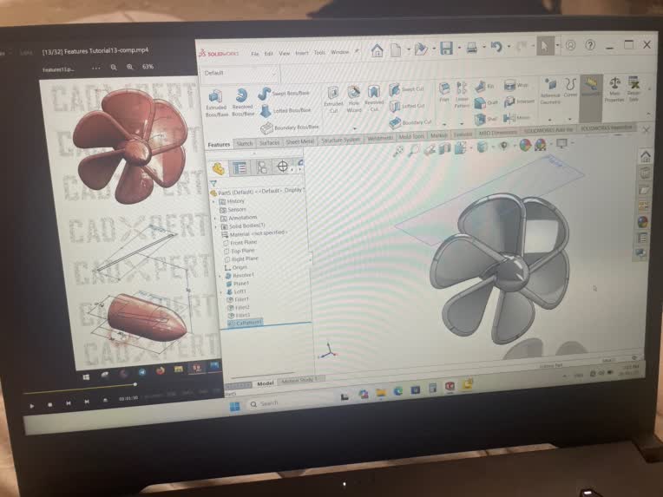
Task: Click the Home icon in SolidWorks title bar
Action: click(x=377, y=50)
